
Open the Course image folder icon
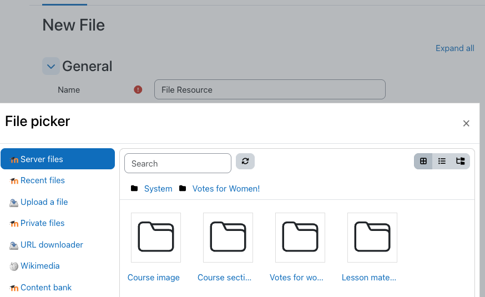coord(156,237)
